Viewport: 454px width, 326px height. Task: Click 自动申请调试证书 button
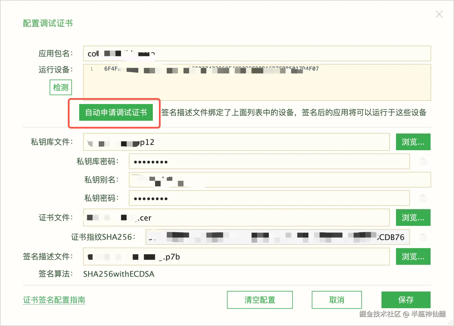[x=116, y=112]
